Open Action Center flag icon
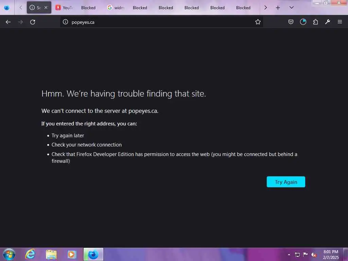 (x=306, y=254)
